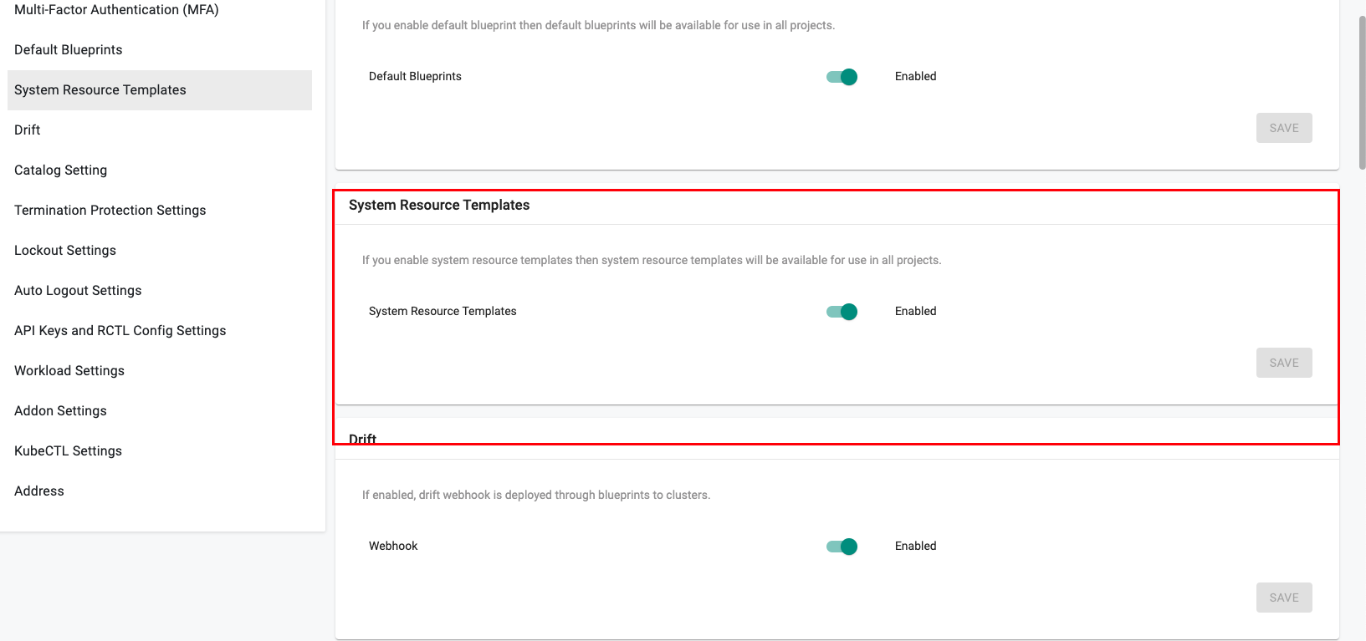Disable the System Resource Templates switch
This screenshot has width=1366, height=641.
(842, 312)
